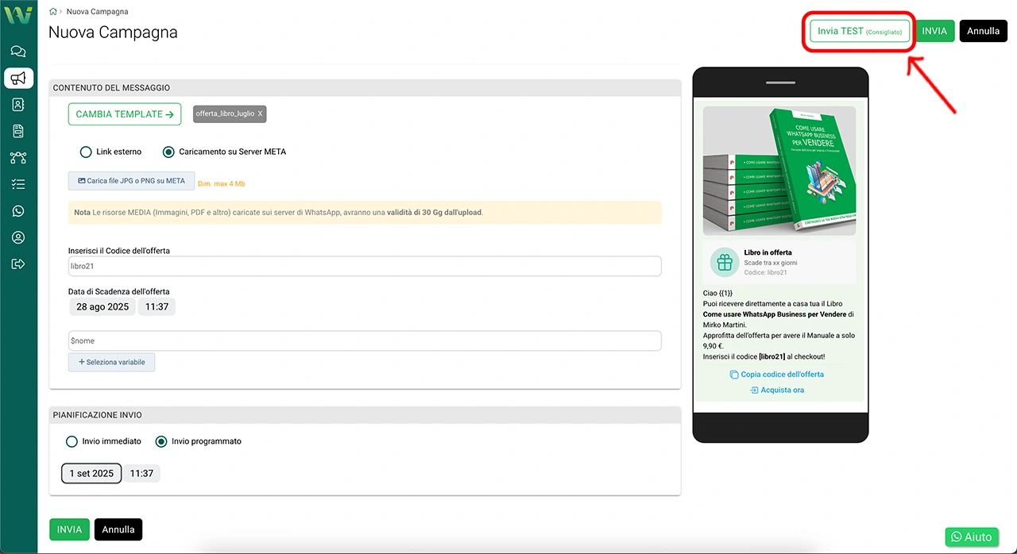Open the schedule time 11:37 picker
This screenshot has height=554, width=1017.
(x=141, y=473)
